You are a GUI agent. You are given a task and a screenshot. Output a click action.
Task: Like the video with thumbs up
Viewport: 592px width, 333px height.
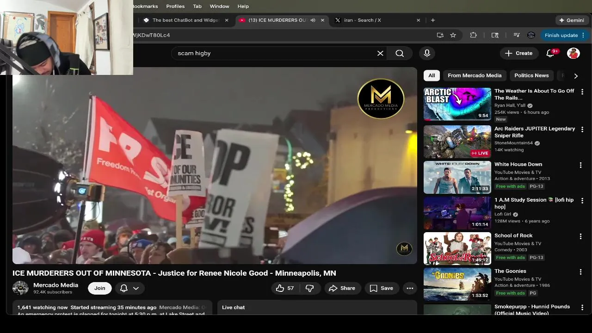coord(285,288)
